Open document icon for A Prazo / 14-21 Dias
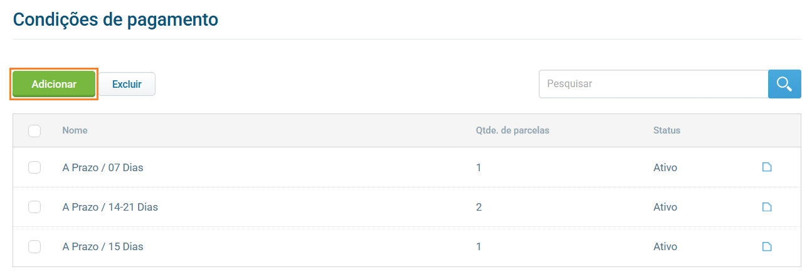This screenshot has height=279, width=812. point(766,207)
